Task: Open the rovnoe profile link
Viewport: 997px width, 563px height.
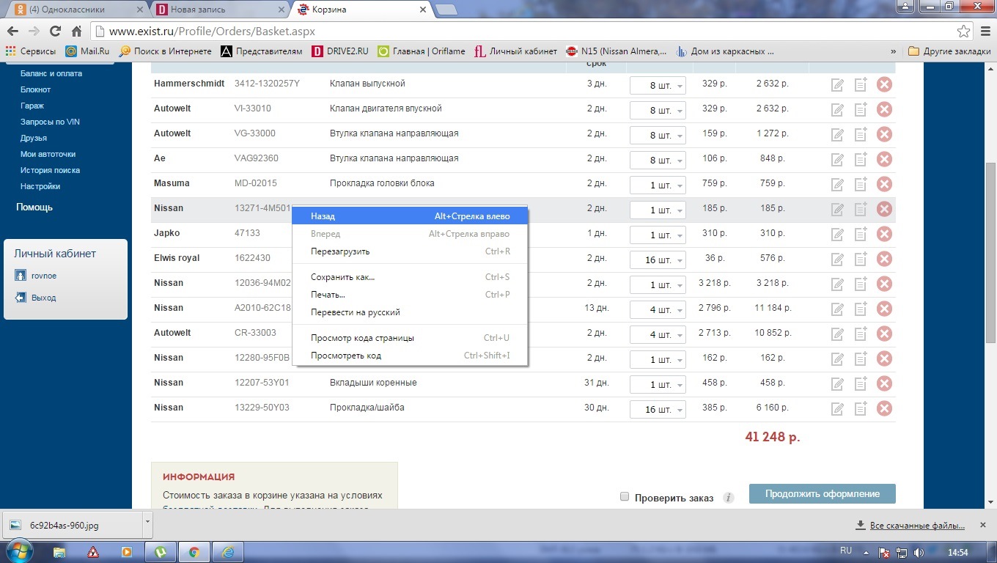Action: click(43, 276)
